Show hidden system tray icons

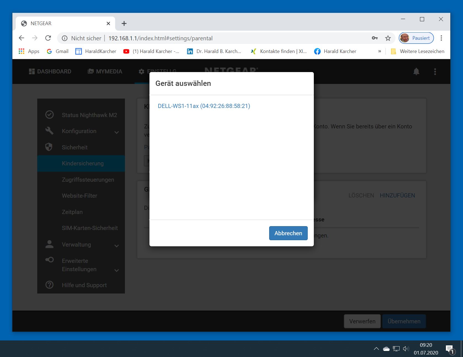click(376, 349)
